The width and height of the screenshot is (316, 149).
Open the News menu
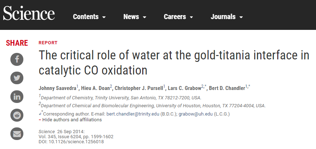135,17
